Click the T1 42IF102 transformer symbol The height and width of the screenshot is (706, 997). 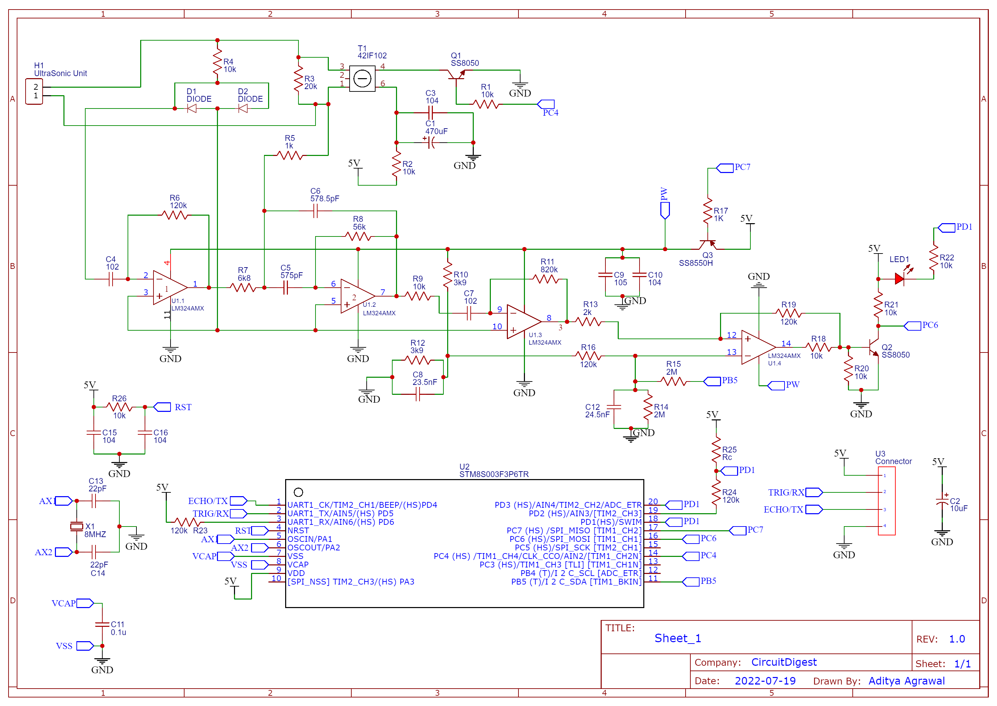pyautogui.click(x=362, y=79)
